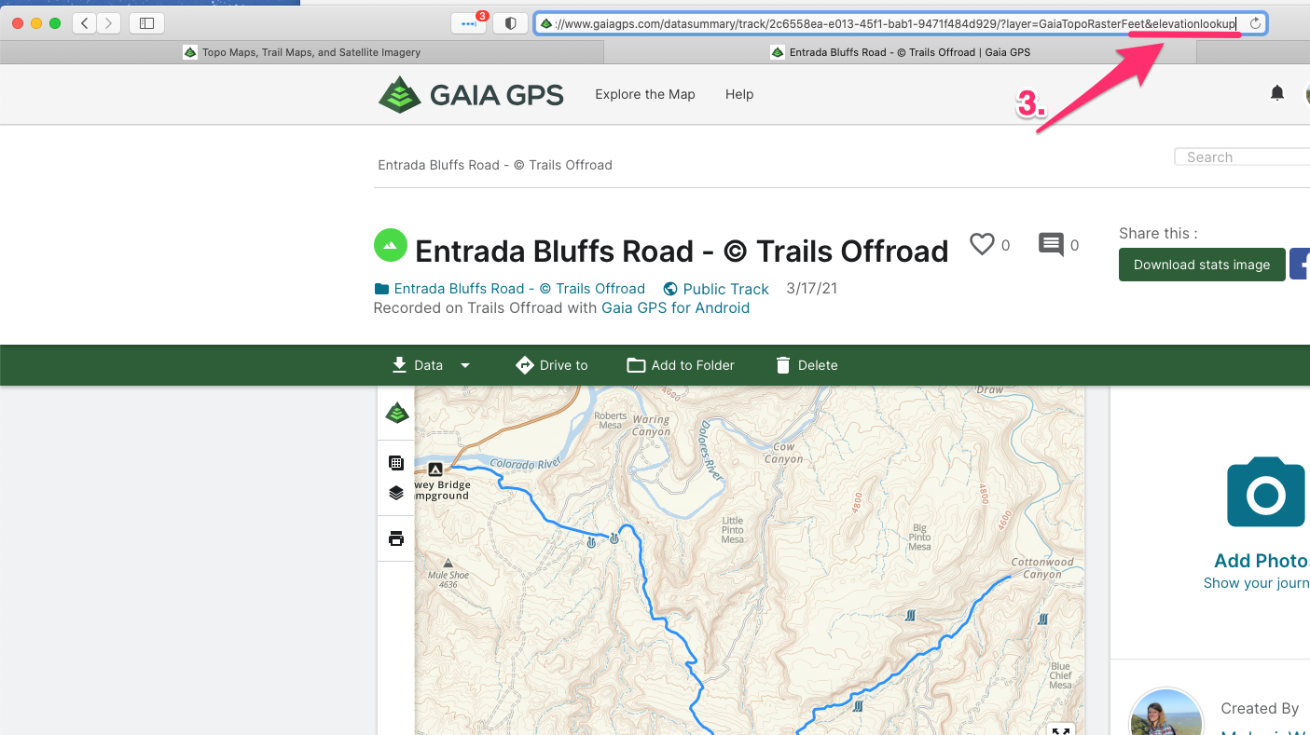Click the Delete track button

807,365
